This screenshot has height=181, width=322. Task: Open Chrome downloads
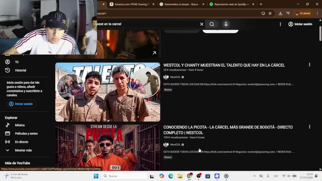(x=280, y=13)
